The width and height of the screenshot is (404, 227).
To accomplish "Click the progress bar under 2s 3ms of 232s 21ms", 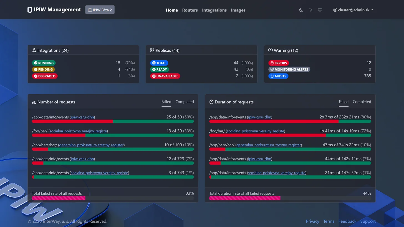I will (290, 121).
